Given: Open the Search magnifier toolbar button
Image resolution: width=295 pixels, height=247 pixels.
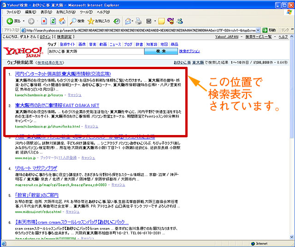Looking at the screenshot, I should (77, 21).
